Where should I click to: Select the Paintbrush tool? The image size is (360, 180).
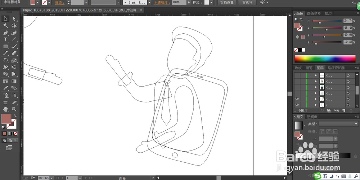coord(14,46)
